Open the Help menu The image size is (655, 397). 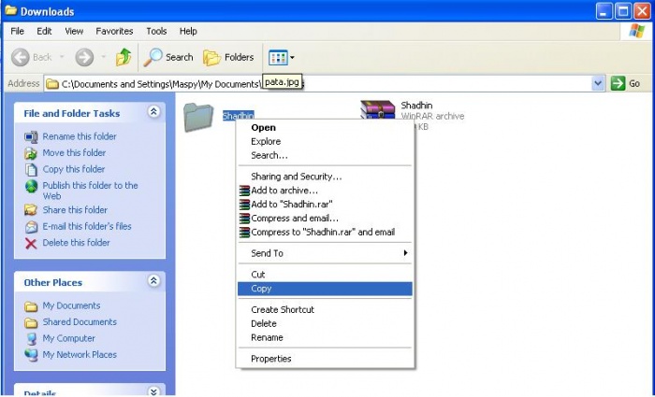(188, 31)
